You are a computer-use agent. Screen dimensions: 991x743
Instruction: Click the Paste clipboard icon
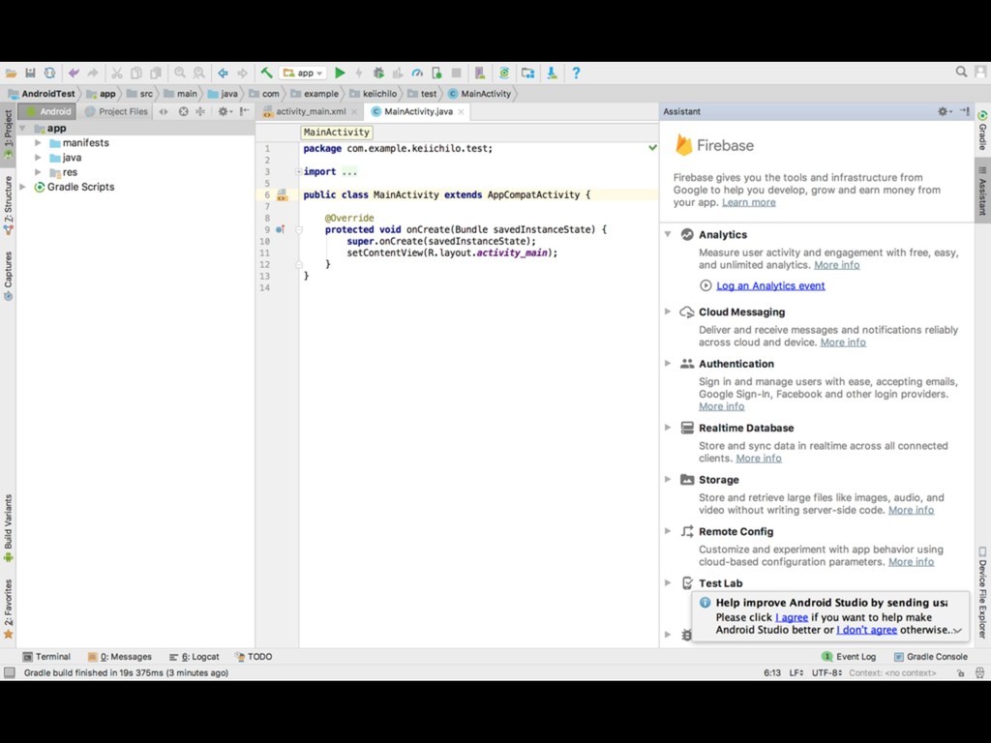pyautogui.click(x=156, y=74)
